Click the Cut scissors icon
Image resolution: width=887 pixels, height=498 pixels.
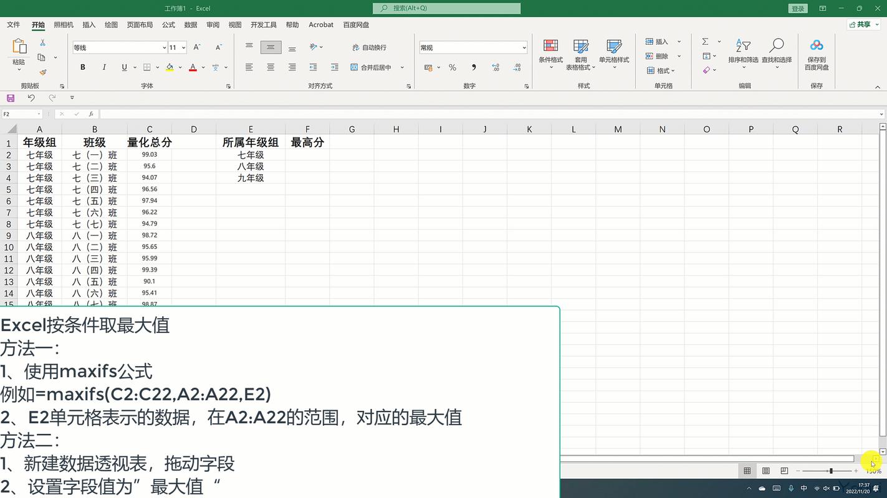[42, 43]
